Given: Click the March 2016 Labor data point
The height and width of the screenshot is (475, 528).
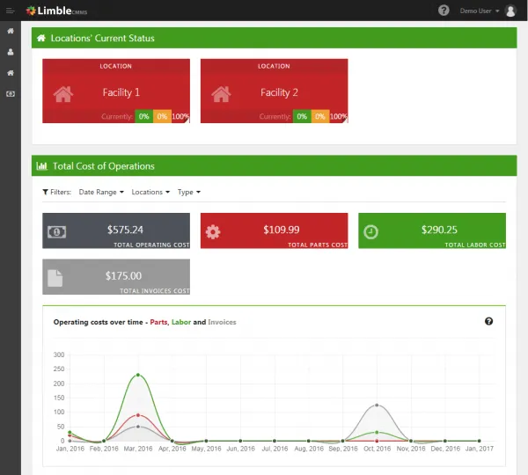Looking at the screenshot, I should tap(138, 375).
